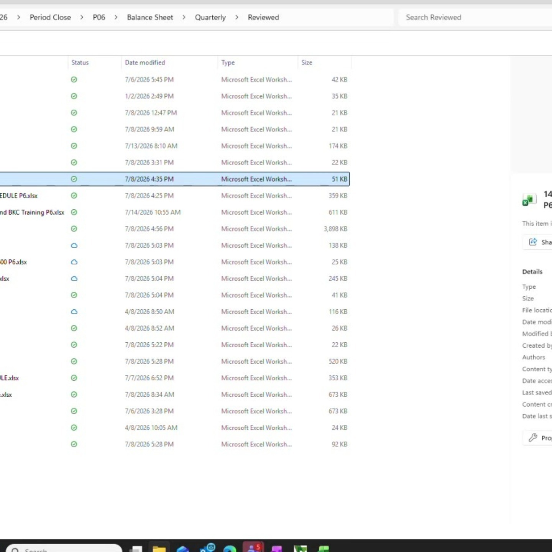Expand the chevron after Period Close in breadcrumb

click(x=82, y=17)
